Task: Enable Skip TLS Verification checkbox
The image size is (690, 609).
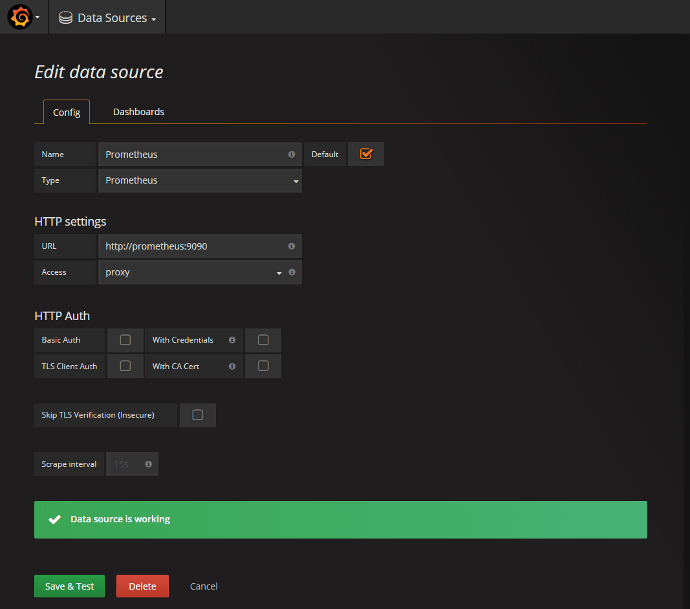Action: [x=198, y=414]
